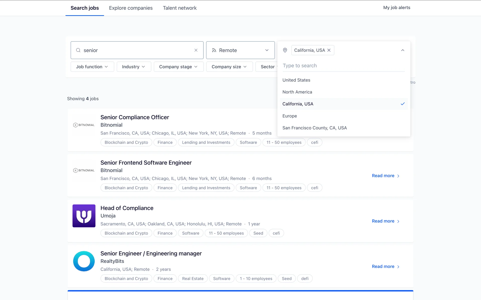Screen dimensions: 481x300
Task: Expand the Company stage filter
Action: click(x=178, y=67)
